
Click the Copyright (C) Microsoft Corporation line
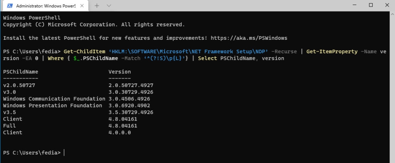(x=94, y=25)
